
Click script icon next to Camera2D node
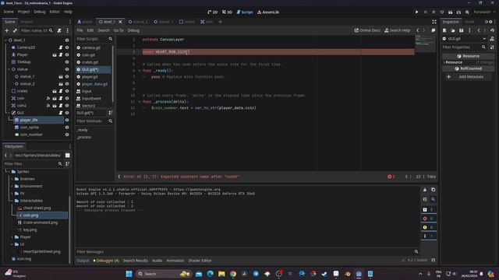[x=61, y=47]
